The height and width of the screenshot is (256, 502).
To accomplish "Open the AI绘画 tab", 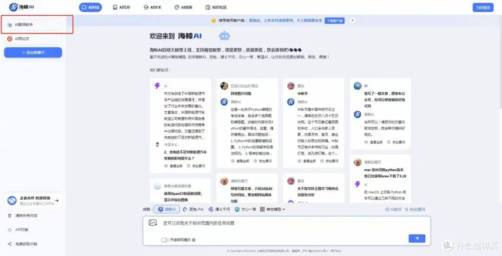I will click(183, 7).
